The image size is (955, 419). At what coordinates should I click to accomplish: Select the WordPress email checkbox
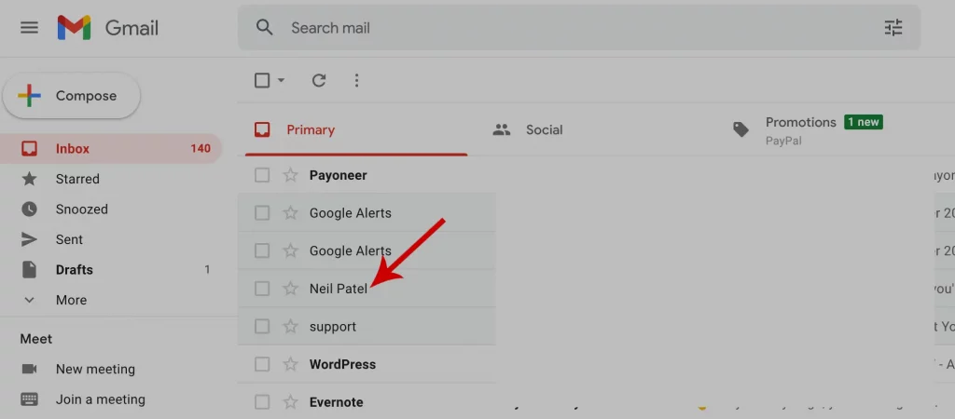tap(262, 364)
